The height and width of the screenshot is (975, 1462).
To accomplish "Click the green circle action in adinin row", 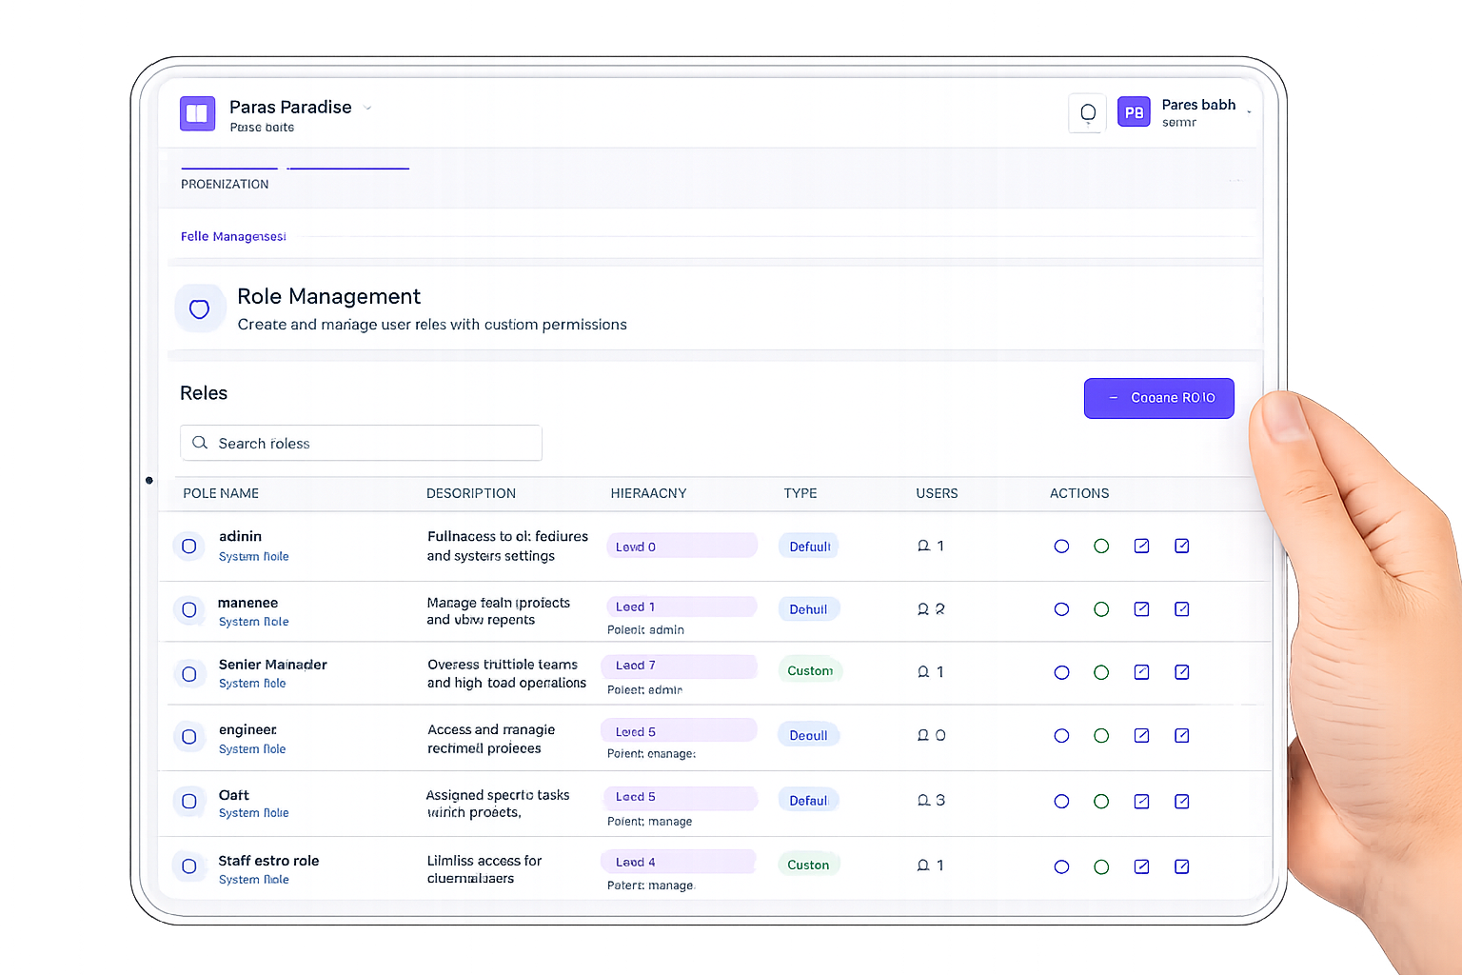I will 1101,547.
